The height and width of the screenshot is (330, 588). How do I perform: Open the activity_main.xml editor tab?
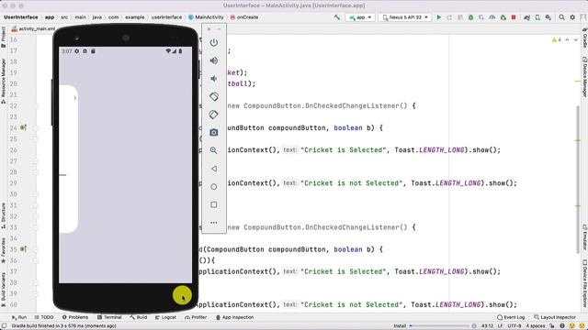point(33,28)
